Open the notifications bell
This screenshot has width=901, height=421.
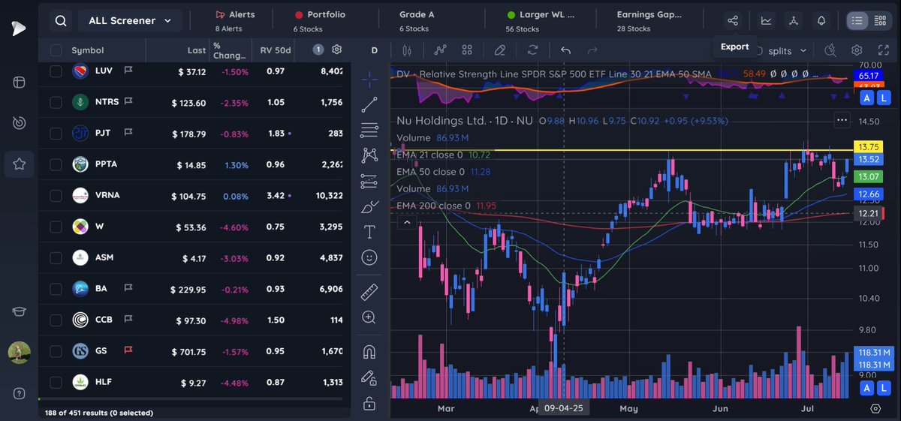[821, 21]
